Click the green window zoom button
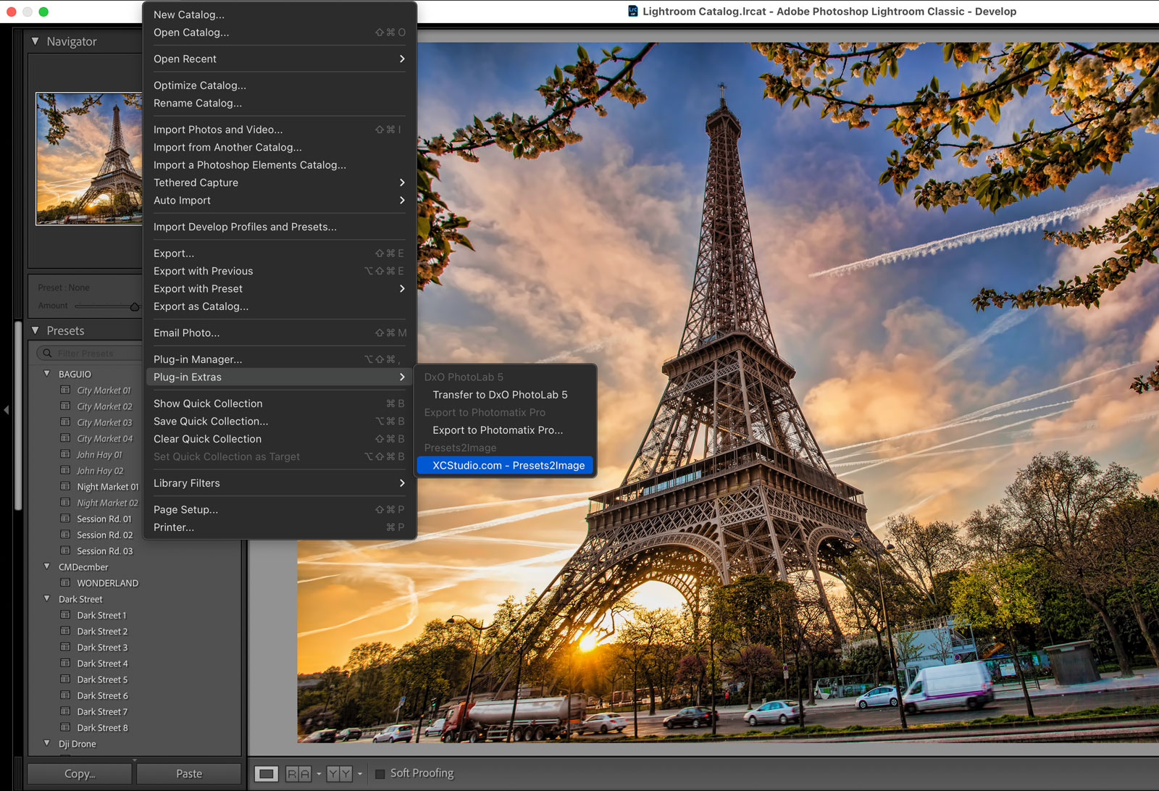This screenshot has height=791, width=1159. click(x=43, y=12)
